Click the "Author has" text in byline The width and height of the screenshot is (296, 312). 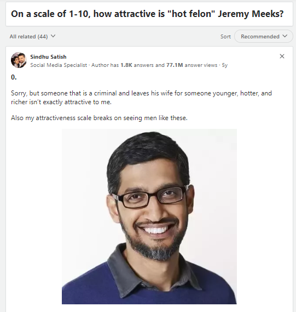(x=105, y=65)
